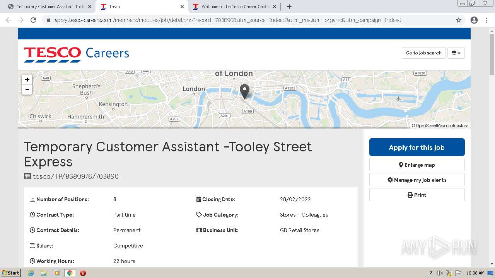Click Apply for this job
The image size is (495, 278).
pos(417,147)
